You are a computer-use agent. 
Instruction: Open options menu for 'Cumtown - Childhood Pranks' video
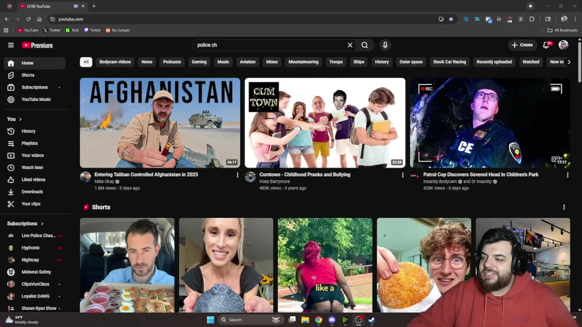click(402, 175)
